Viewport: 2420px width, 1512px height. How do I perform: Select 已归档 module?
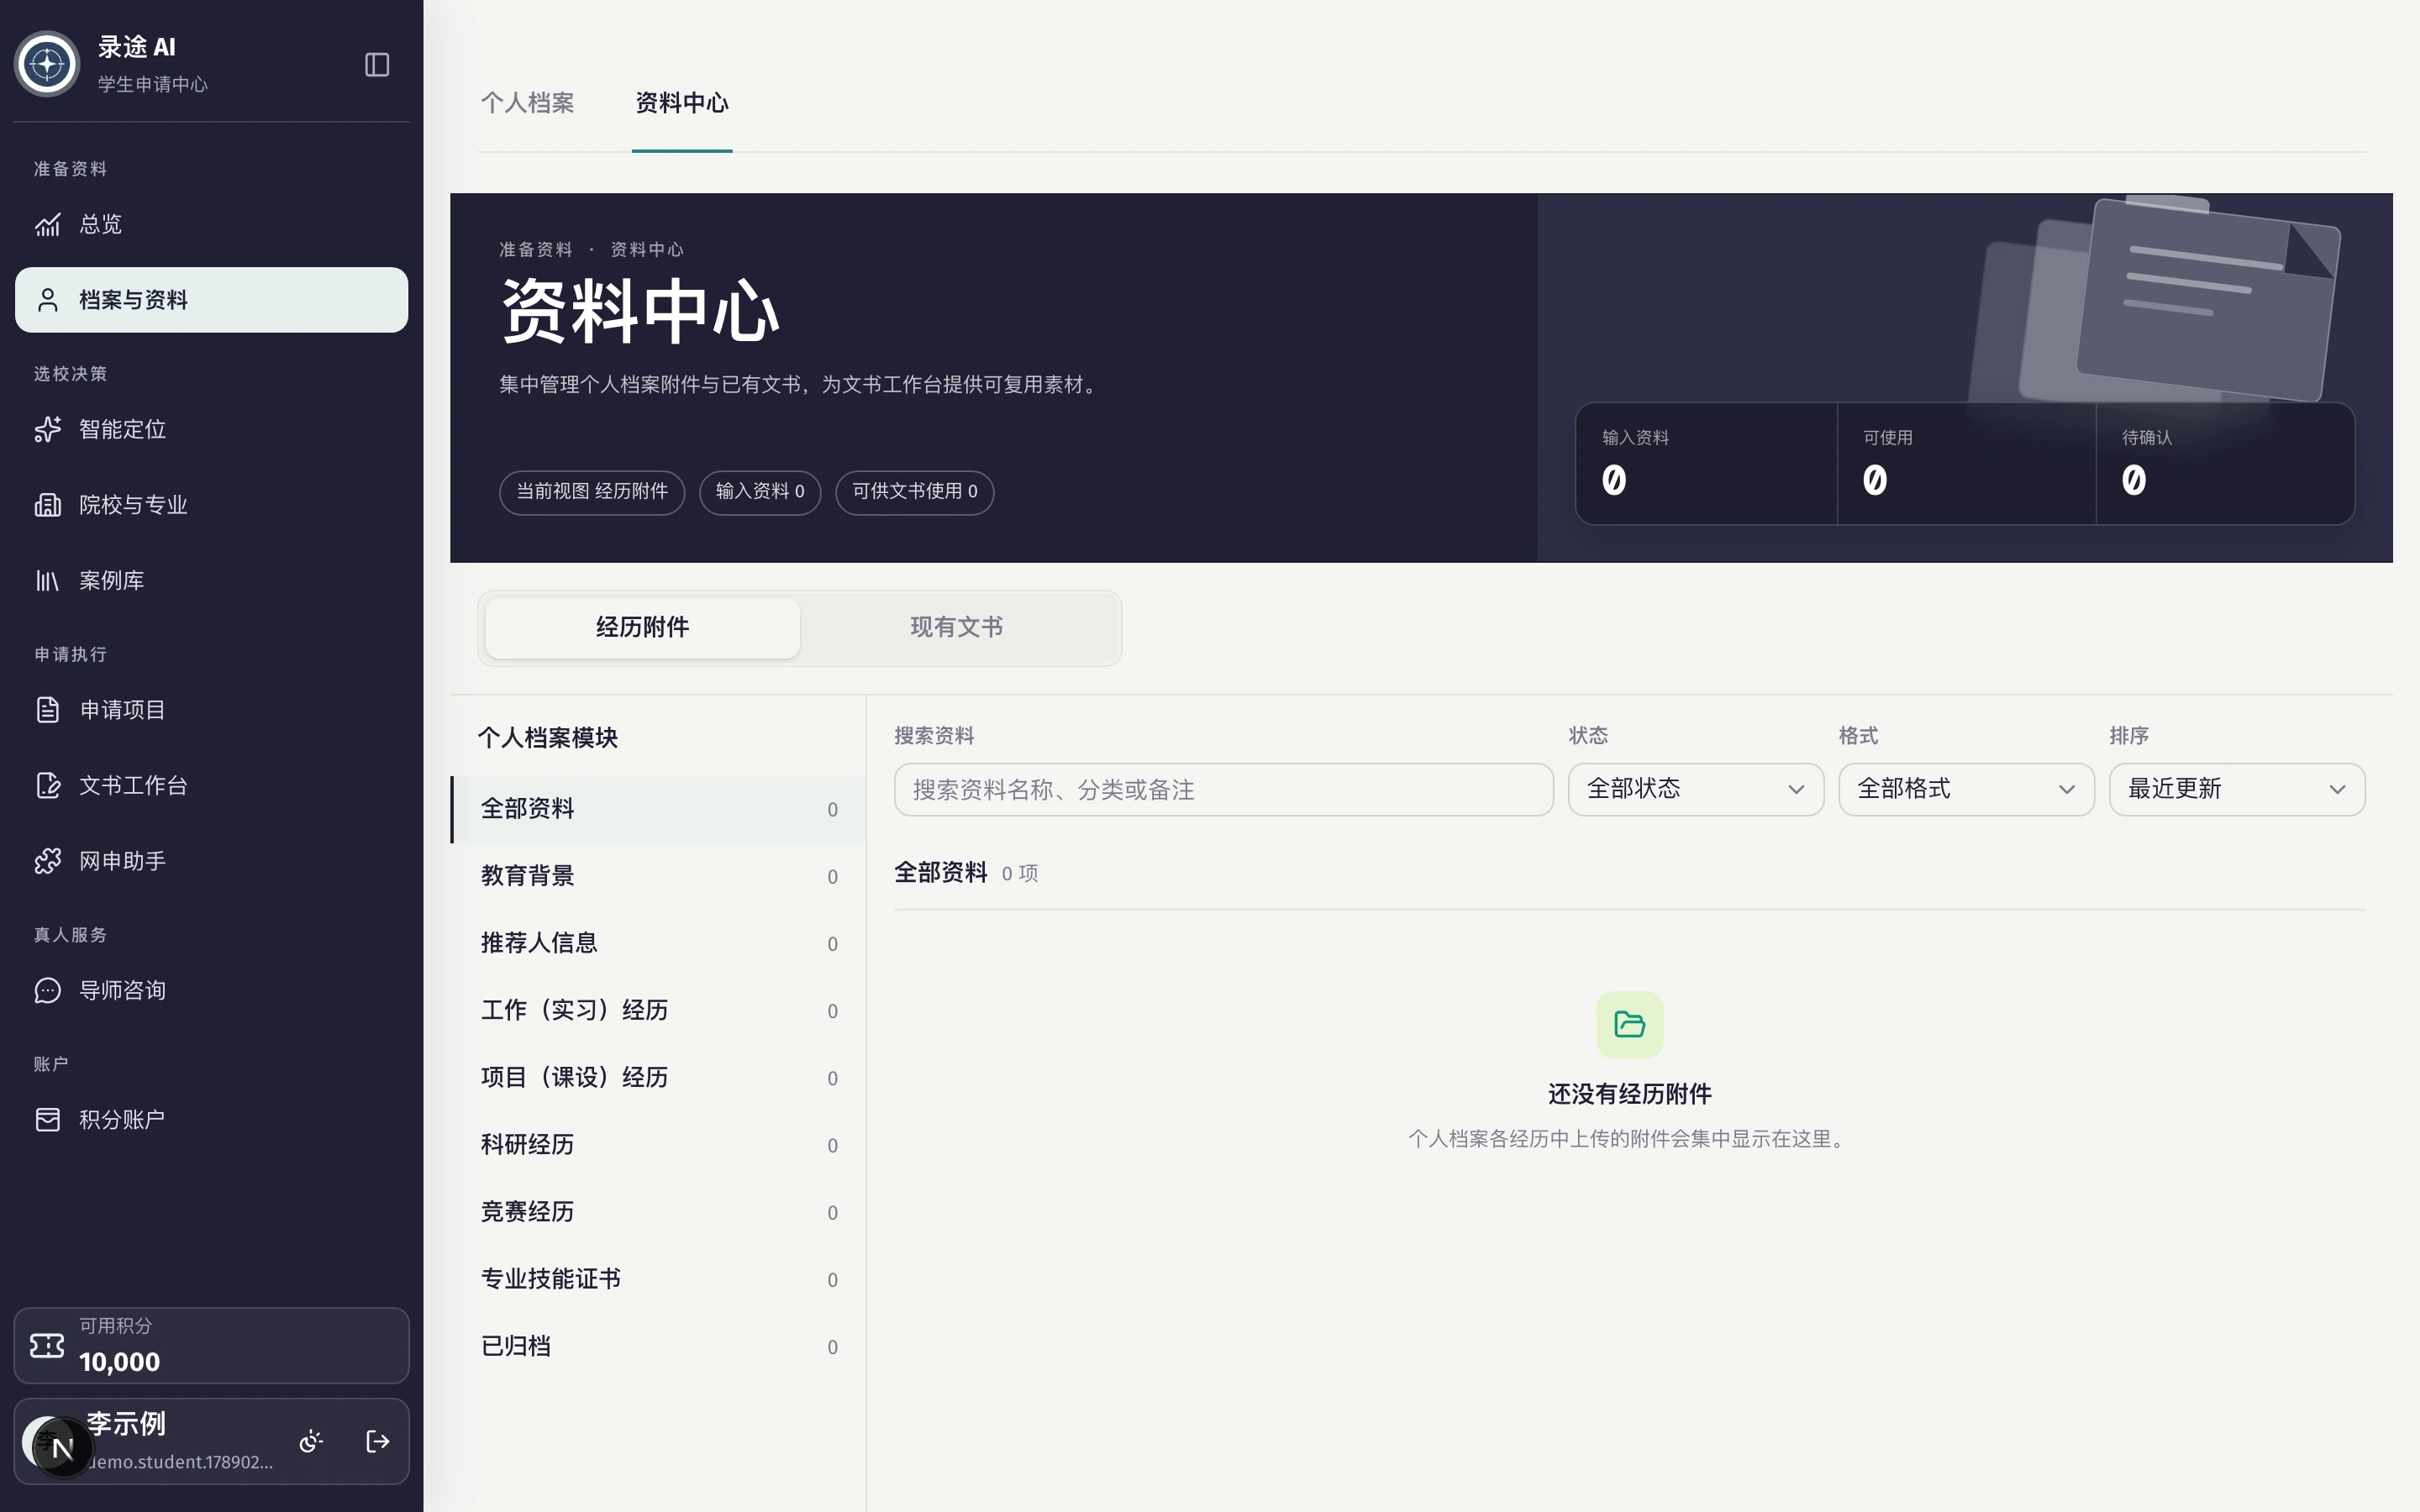659,1346
